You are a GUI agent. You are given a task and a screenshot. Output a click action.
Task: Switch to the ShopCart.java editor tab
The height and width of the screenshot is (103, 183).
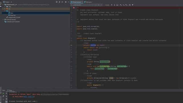pos(77,2)
